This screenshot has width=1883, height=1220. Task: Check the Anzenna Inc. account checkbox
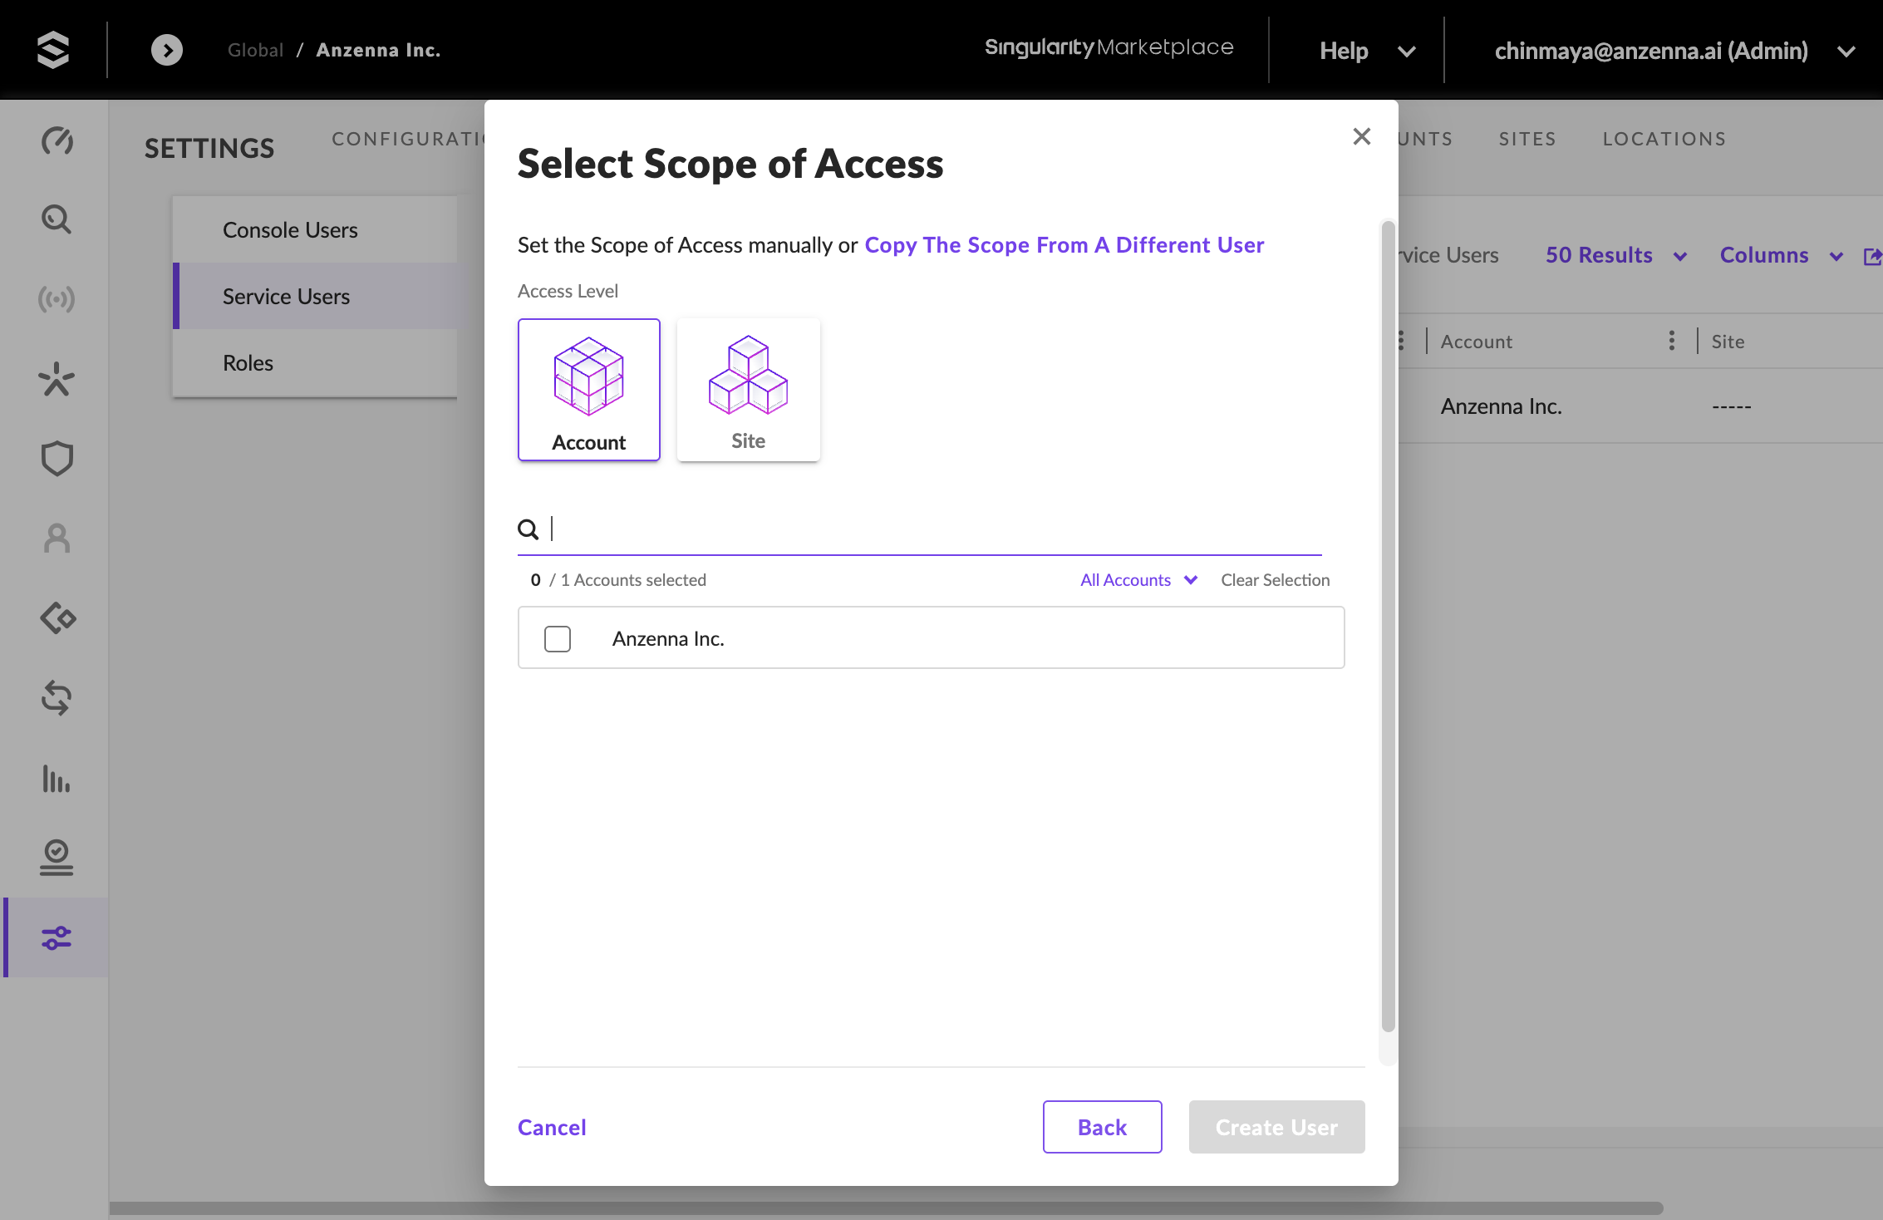[x=558, y=638]
